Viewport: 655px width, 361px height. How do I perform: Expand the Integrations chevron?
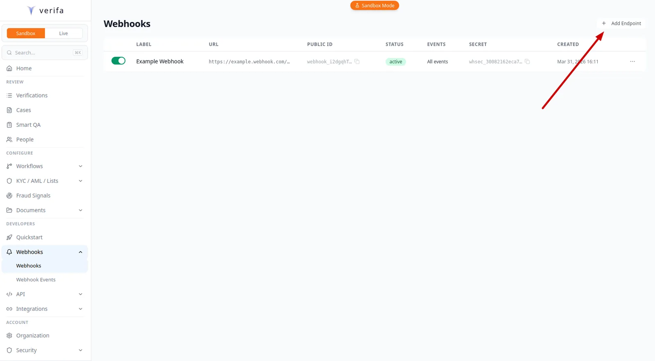point(81,309)
